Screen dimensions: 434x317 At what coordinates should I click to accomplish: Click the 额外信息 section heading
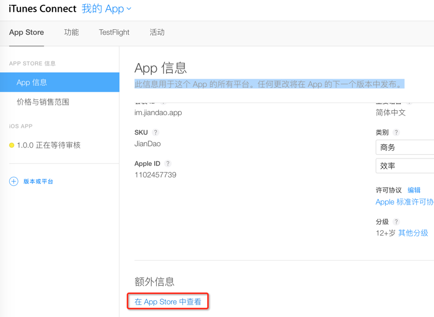155,282
